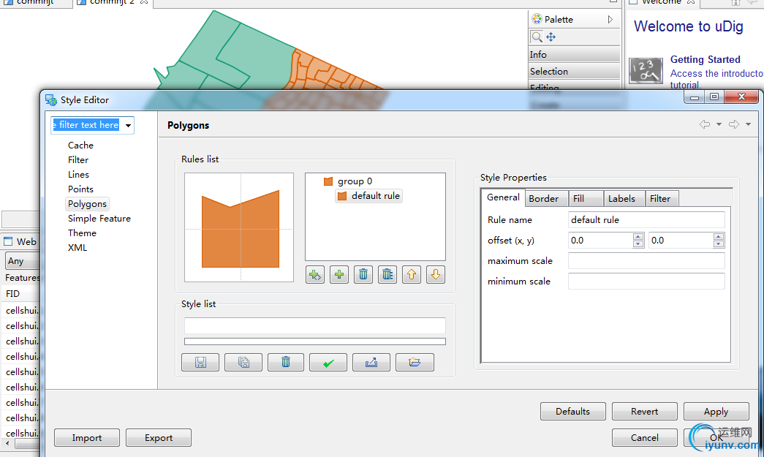Expand the Selection drawer in Palette
Image resolution: width=764 pixels, height=457 pixels.
[x=574, y=71]
